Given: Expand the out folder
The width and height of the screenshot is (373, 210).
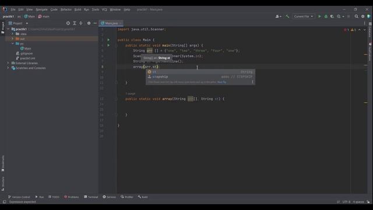Looking at the screenshot, I should coord(13,38).
